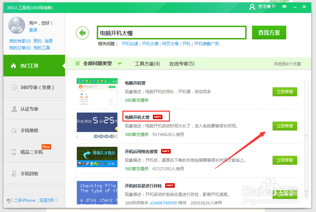Click the person icon beside 认证专家
Image resolution: width=316 pixels, height=212 pixels.
[x=14, y=109]
